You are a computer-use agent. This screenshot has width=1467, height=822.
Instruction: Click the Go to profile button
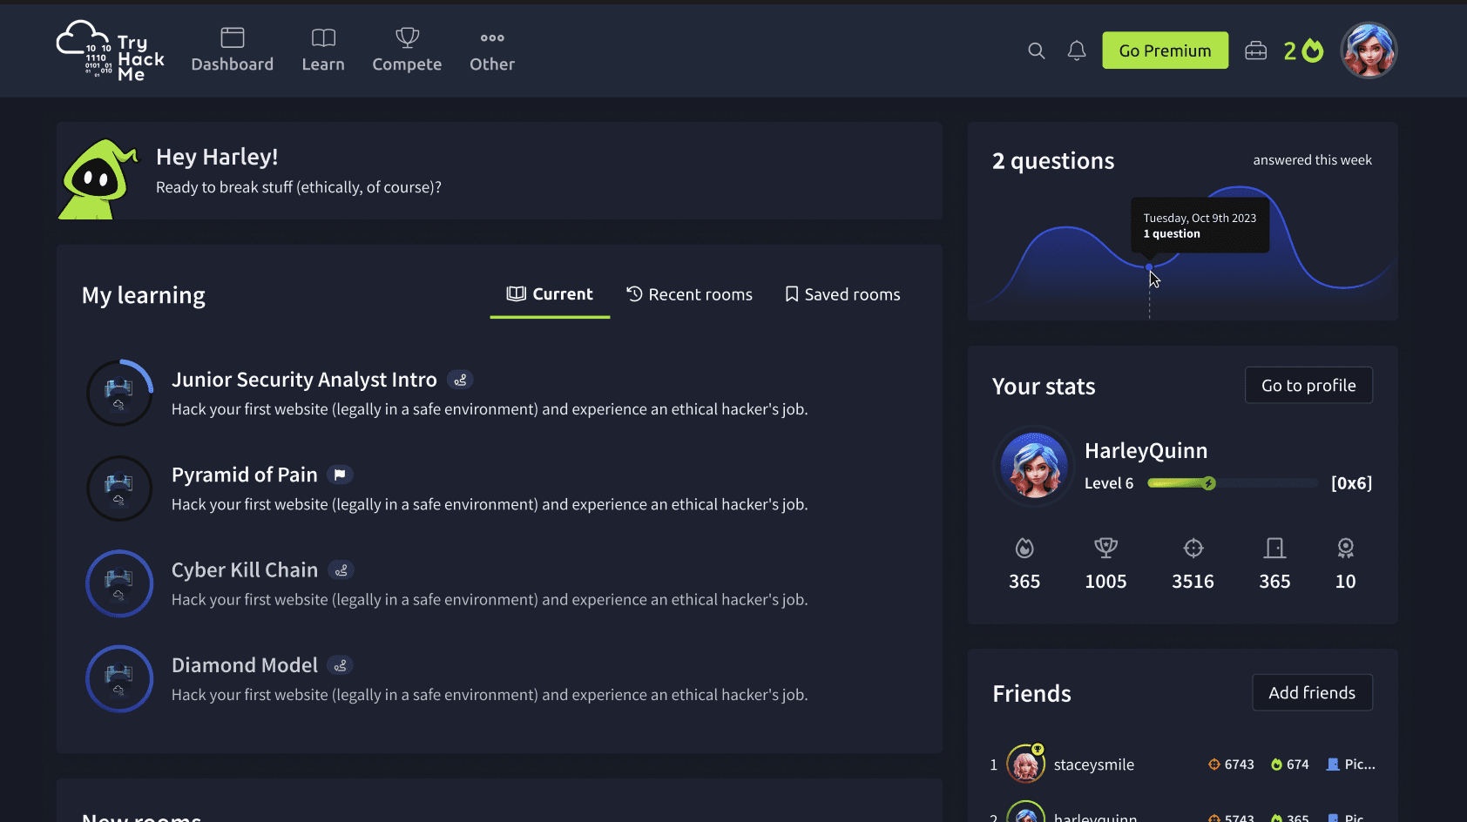tap(1309, 385)
